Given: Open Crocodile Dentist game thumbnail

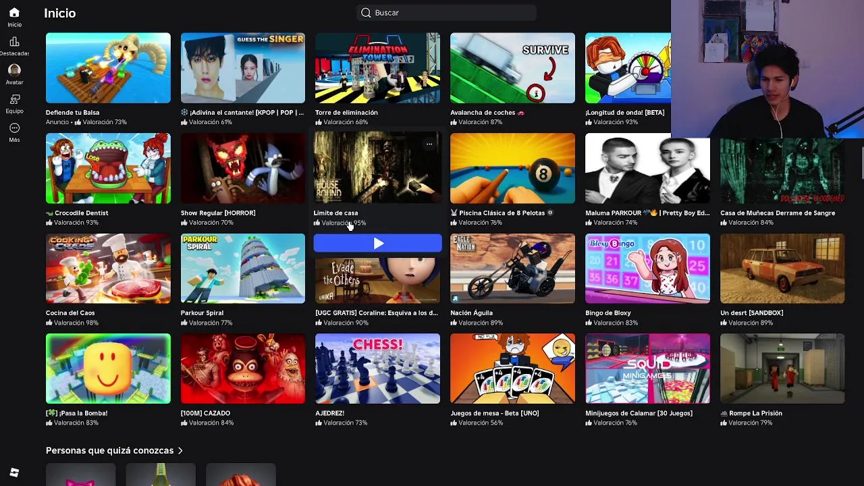Looking at the screenshot, I should coord(108,168).
